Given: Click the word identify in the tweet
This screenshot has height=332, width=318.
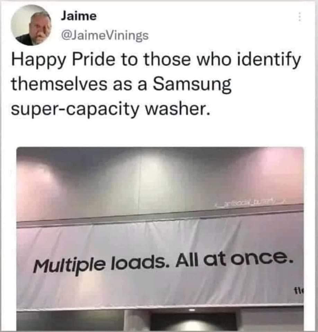Looking at the screenshot, I should pos(270,61).
